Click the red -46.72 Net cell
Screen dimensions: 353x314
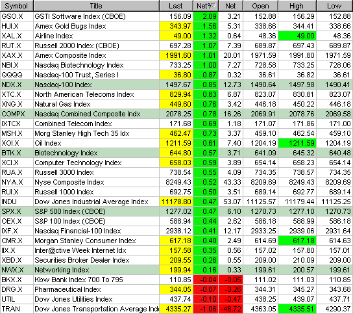(231, 309)
